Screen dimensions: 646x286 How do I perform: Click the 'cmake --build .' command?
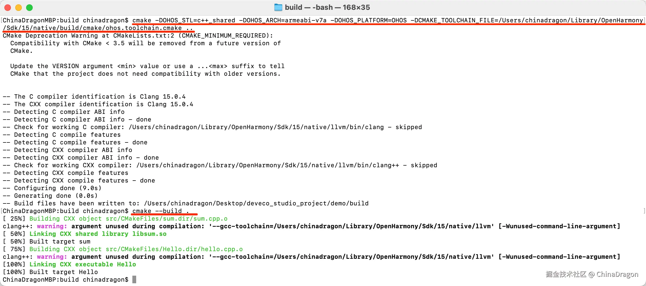click(161, 211)
